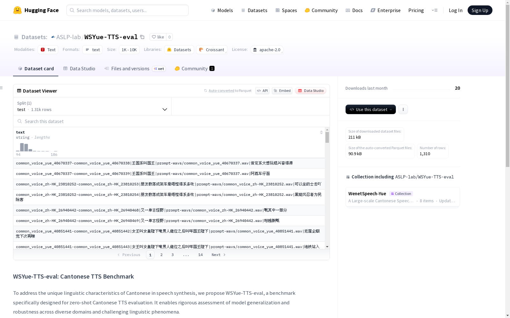
Task: Click the page vertical scrollbar
Action: (x=507, y=86)
